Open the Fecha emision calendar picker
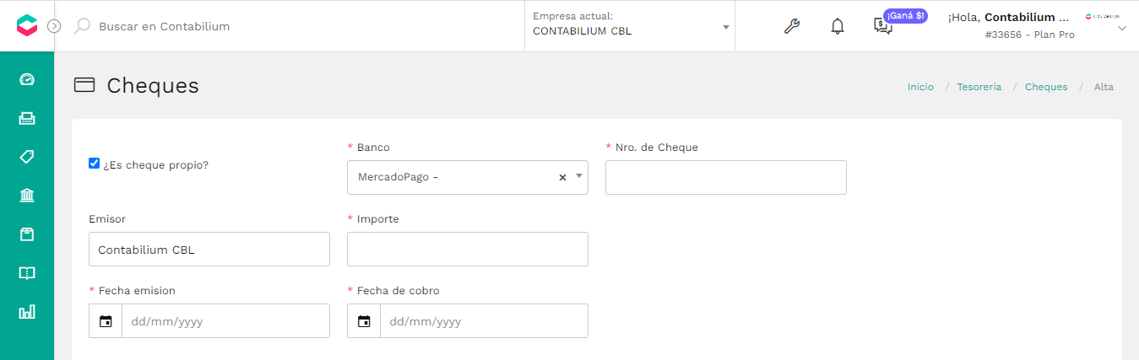1139x360 pixels. [106, 321]
